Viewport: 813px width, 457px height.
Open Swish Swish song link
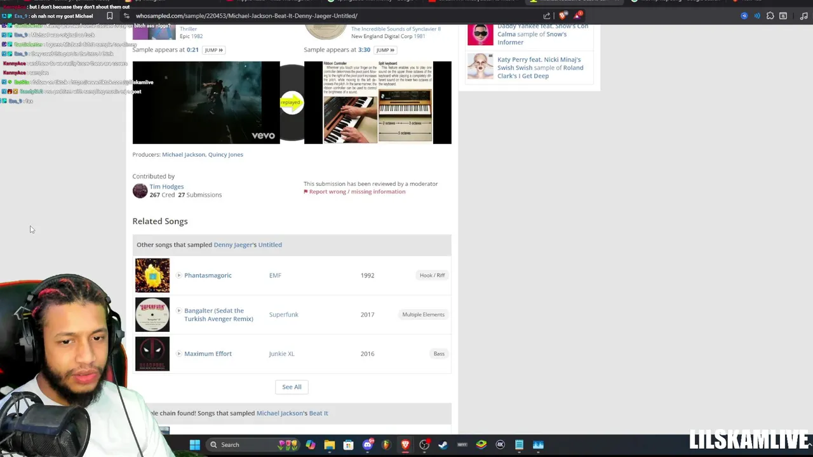coord(514,68)
